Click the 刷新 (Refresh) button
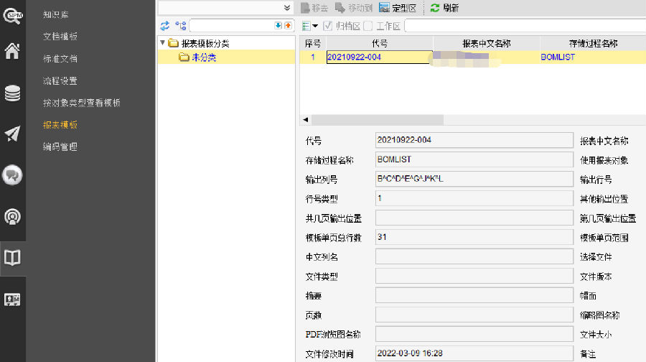The width and height of the screenshot is (646, 362). (x=444, y=8)
